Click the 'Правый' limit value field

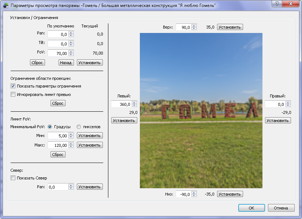tap(275, 104)
